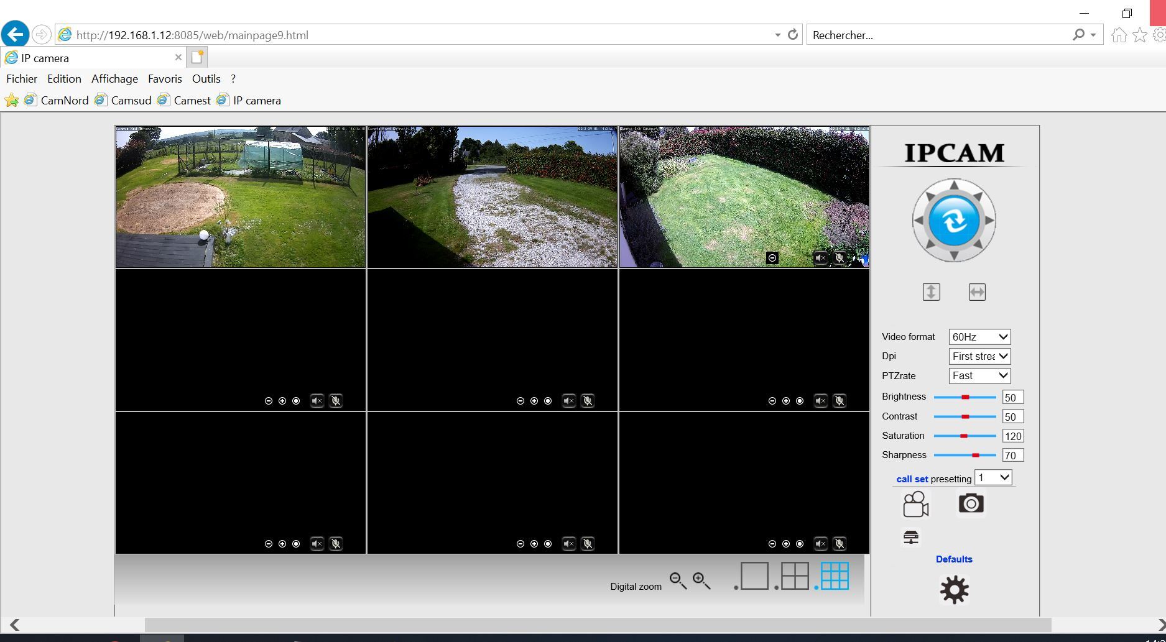1166x642 pixels.
Task: Switch to four-camera grid layout
Action: pyautogui.click(x=795, y=576)
